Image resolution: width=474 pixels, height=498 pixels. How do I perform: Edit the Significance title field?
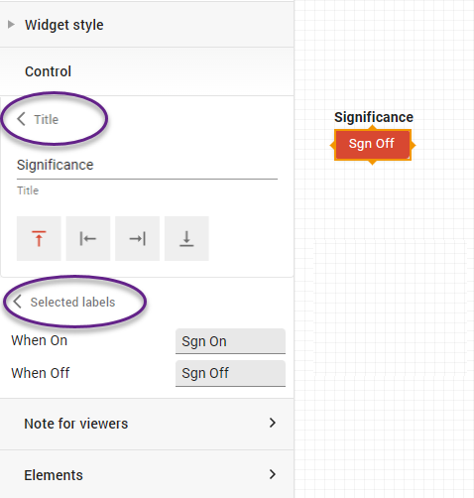[x=147, y=166]
